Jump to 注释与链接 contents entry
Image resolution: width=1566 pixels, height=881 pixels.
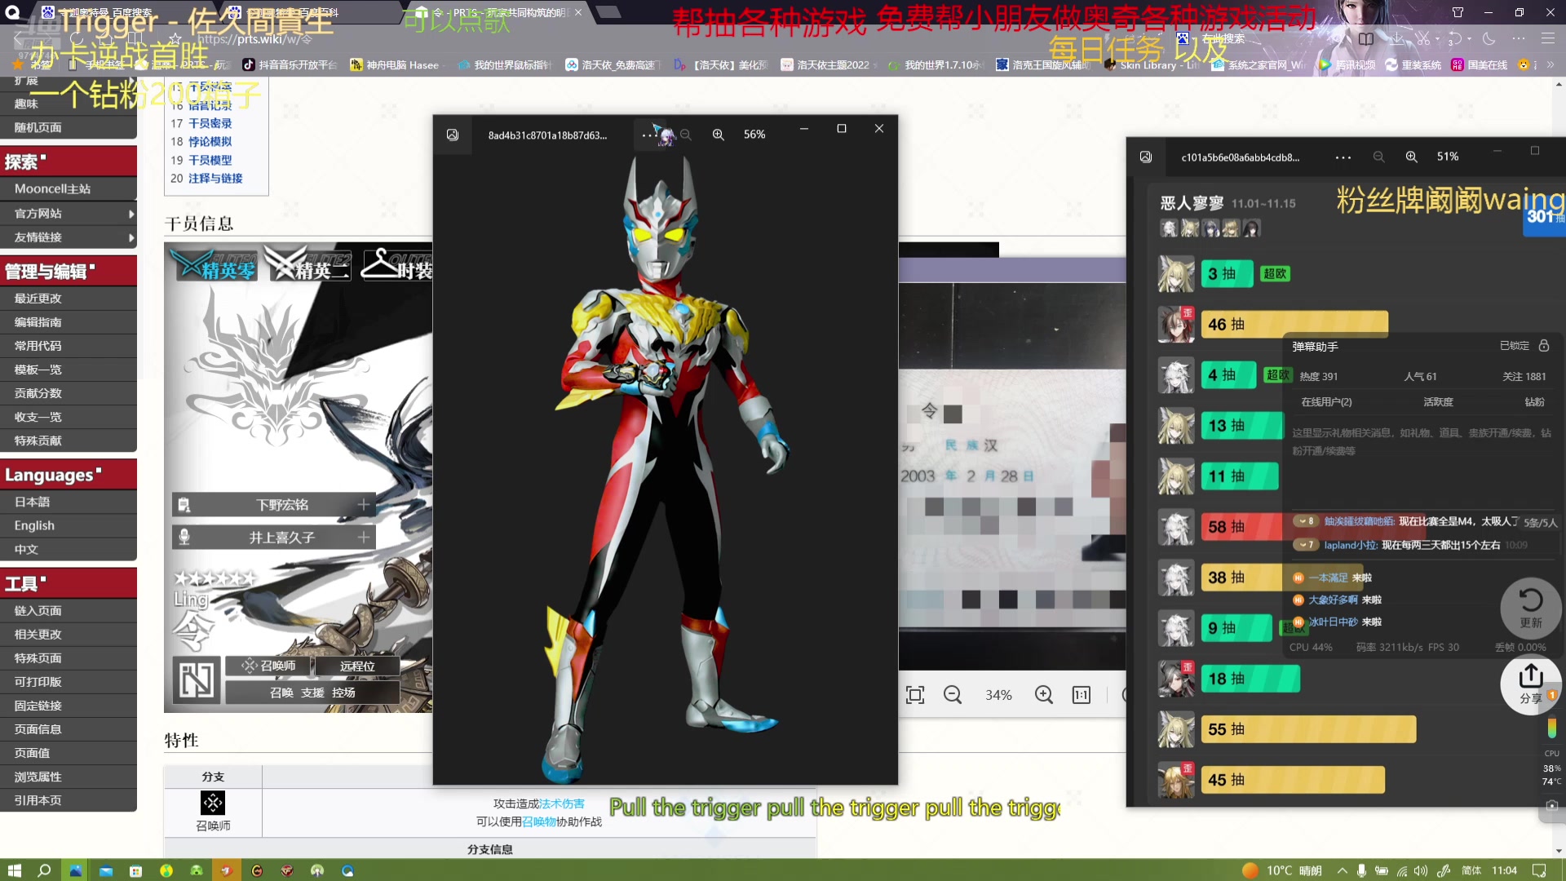pyautogui.click(x=215, y=179)
